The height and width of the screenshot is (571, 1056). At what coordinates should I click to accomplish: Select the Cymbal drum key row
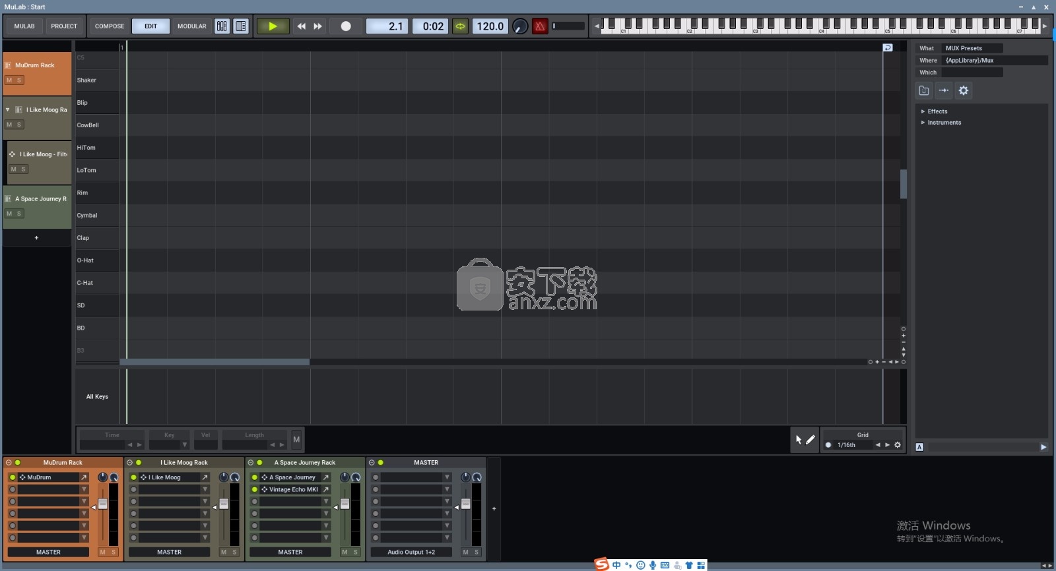click(97, 216)
